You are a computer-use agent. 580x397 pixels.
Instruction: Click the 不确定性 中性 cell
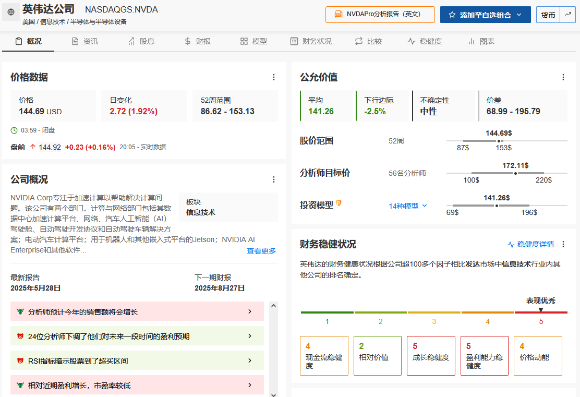(444, 106)
